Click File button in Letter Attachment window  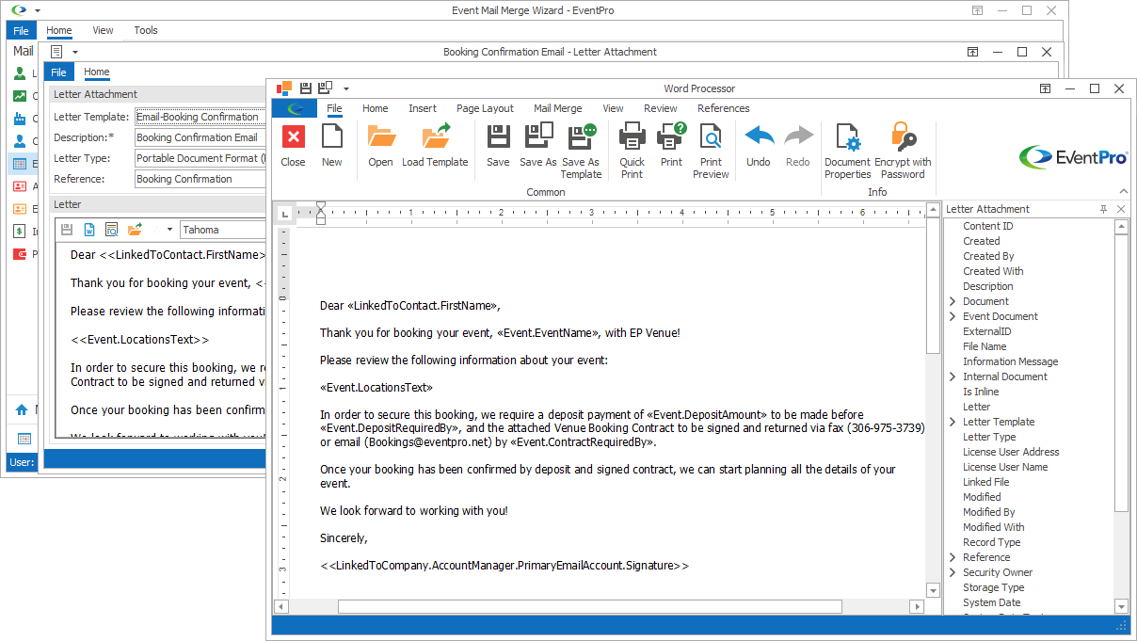coord(58,72)
